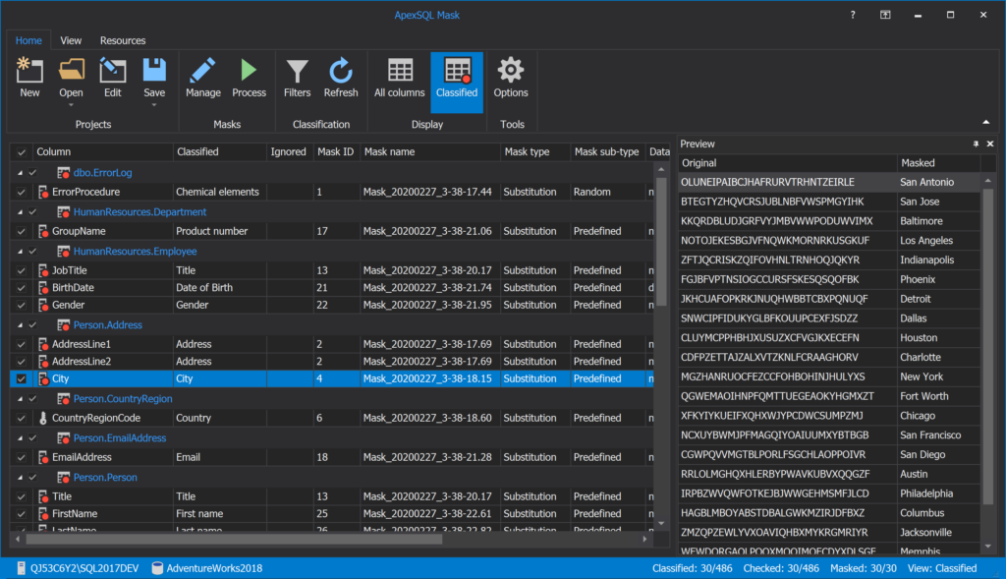Pin the Preview panel
The image size is (1006, 579).
click(x=977, y=144)
